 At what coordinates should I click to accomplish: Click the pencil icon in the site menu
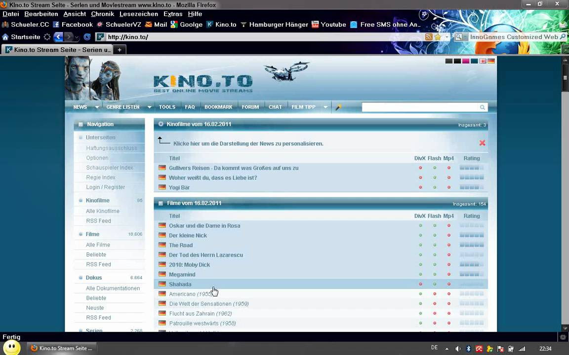[338, 107]
